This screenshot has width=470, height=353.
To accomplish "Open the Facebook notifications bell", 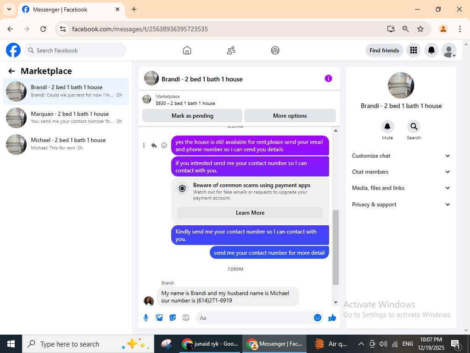I will click(x=431, y=50).
